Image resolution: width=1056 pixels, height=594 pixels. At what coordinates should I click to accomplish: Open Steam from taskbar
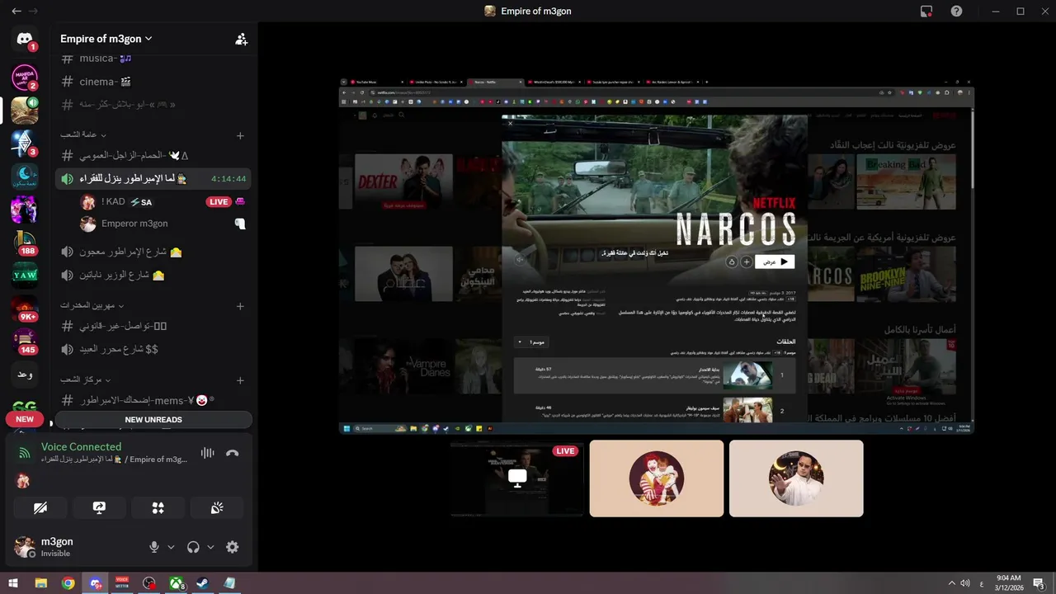202,583
